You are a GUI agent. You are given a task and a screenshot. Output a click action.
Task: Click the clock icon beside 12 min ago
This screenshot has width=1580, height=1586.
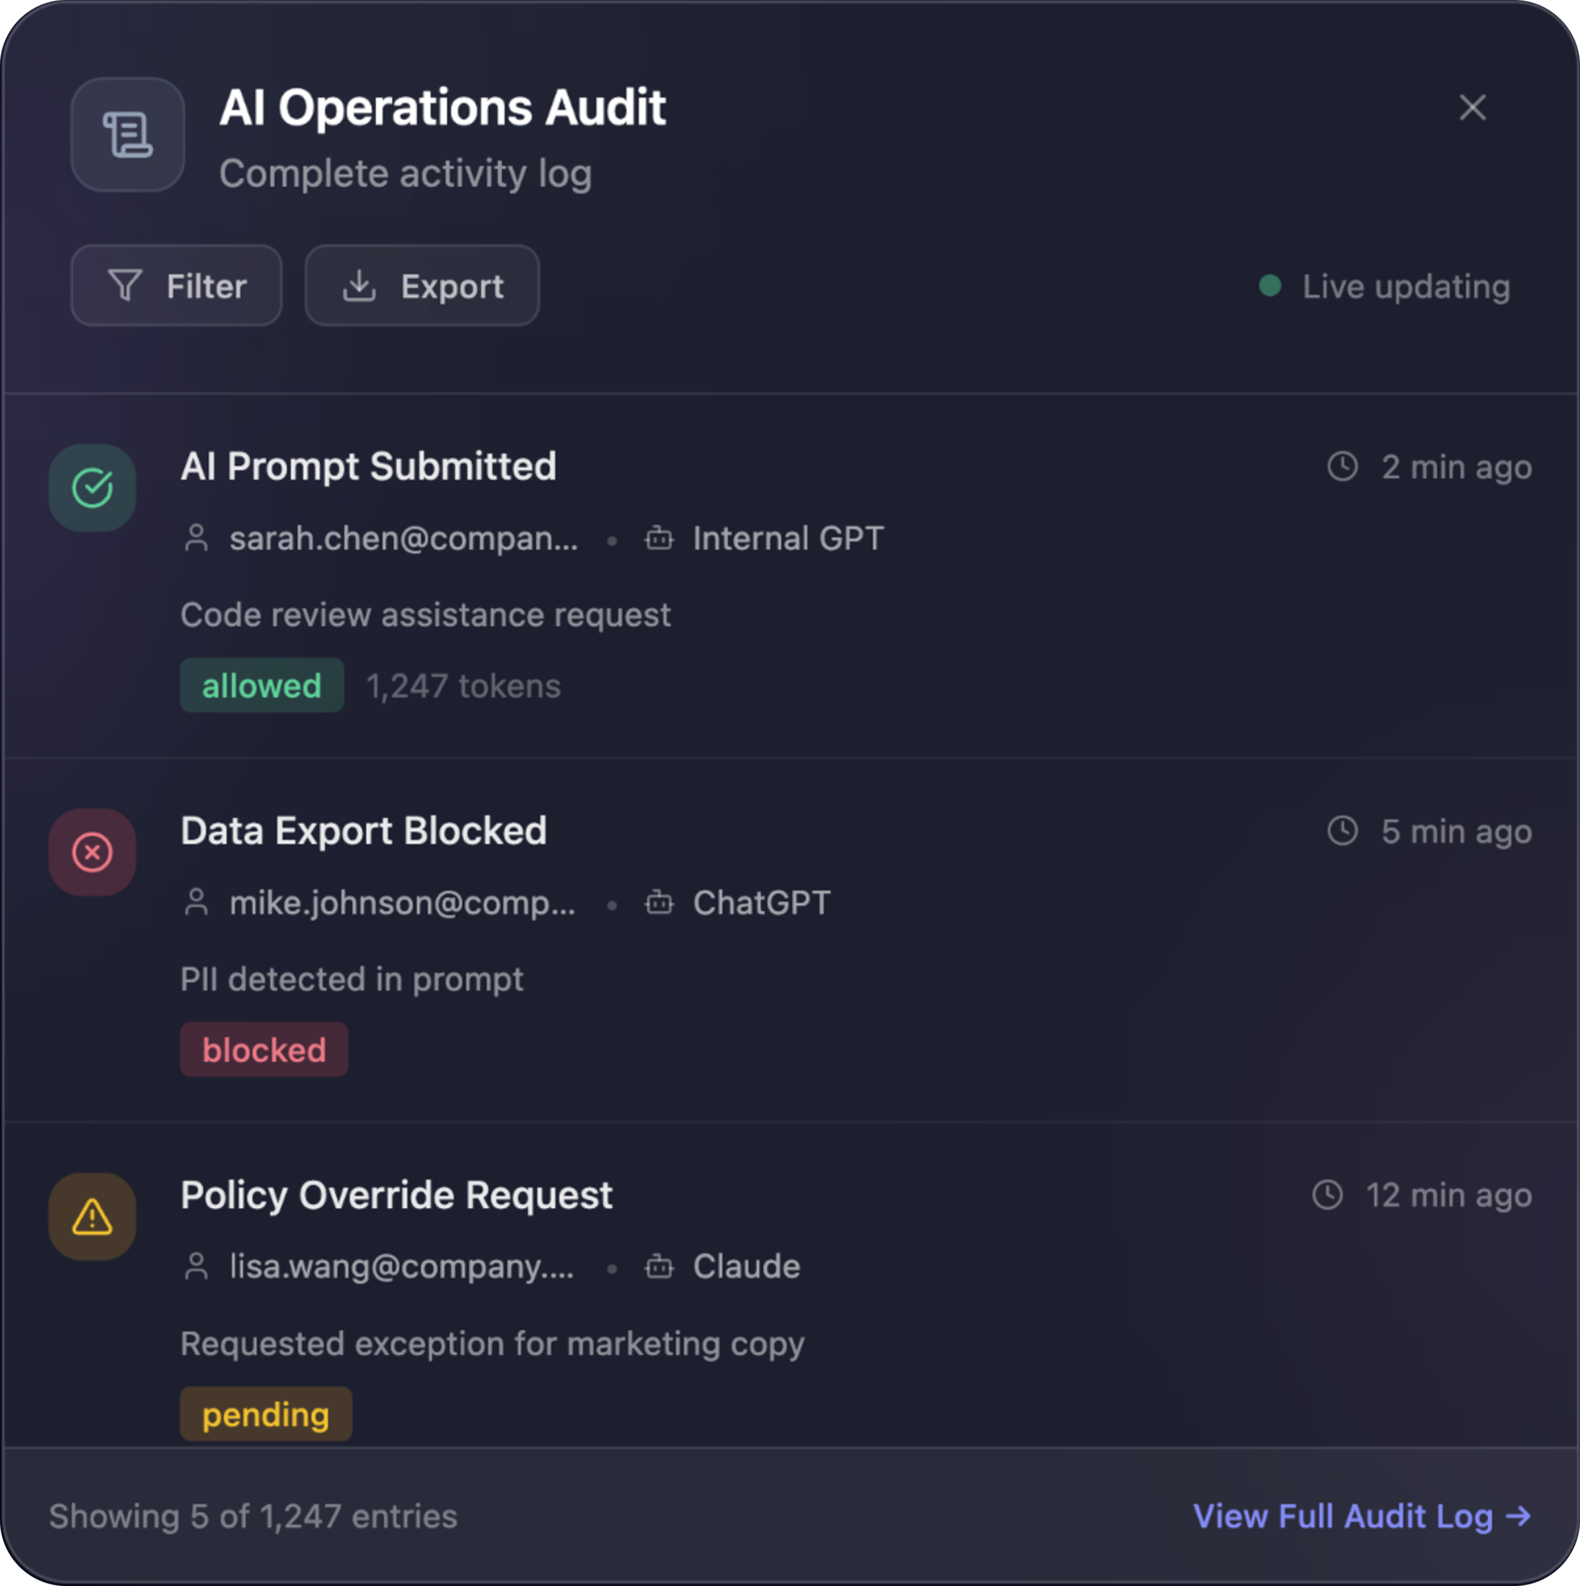coord(1327,1194)
